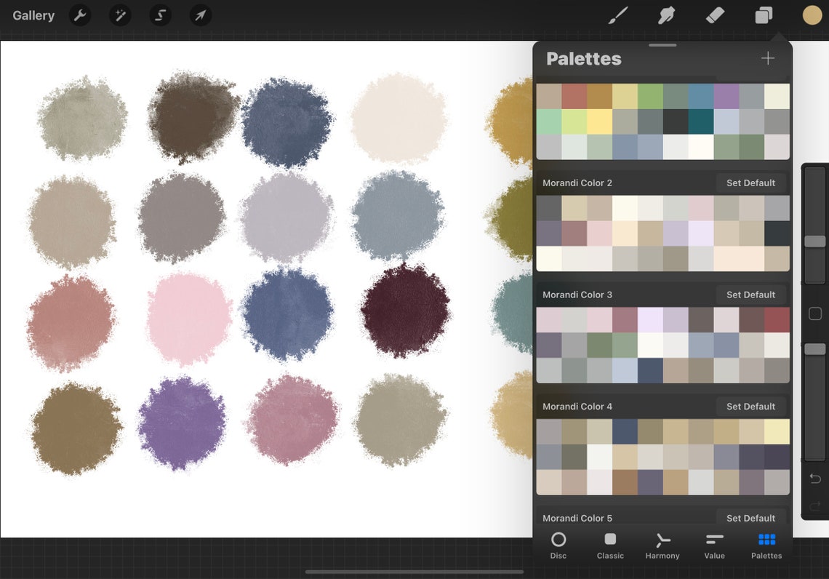Select the Brush tool

[x=617, y=15]
